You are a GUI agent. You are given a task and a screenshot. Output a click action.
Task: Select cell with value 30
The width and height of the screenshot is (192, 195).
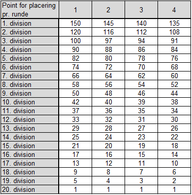coord(174,119)
